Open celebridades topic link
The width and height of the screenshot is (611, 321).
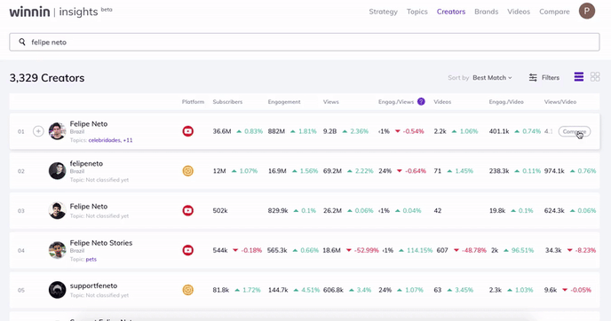[105, 140]
